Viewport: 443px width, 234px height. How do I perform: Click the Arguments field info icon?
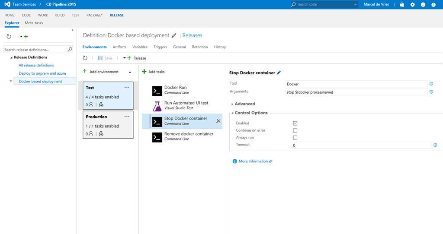431,92
